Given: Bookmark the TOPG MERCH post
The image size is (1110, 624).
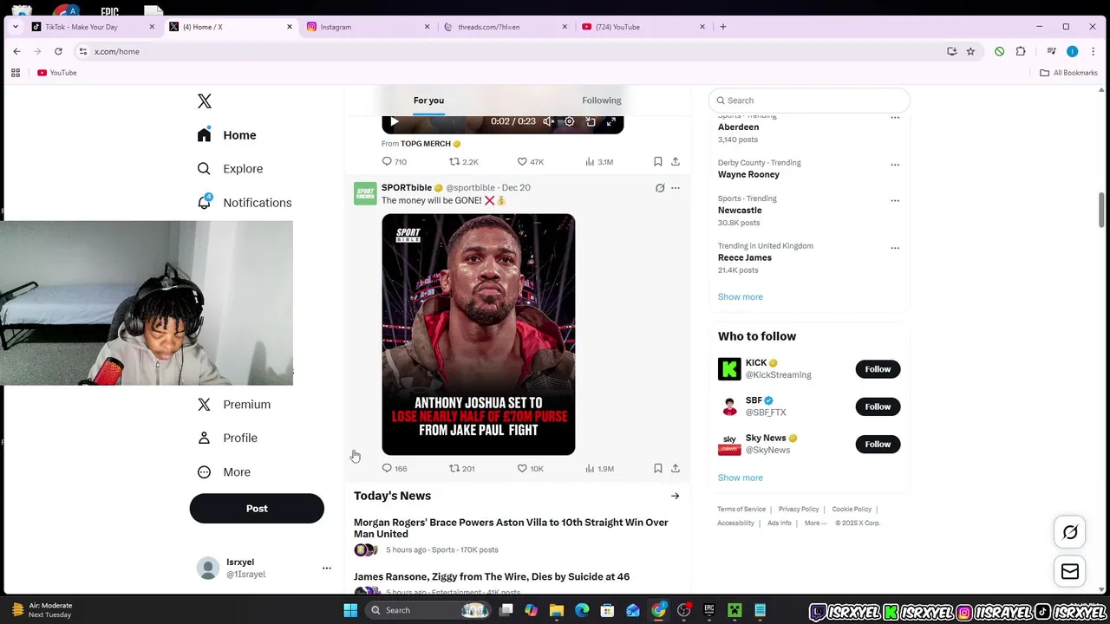Looking at the screenshot, I should 658,162.
